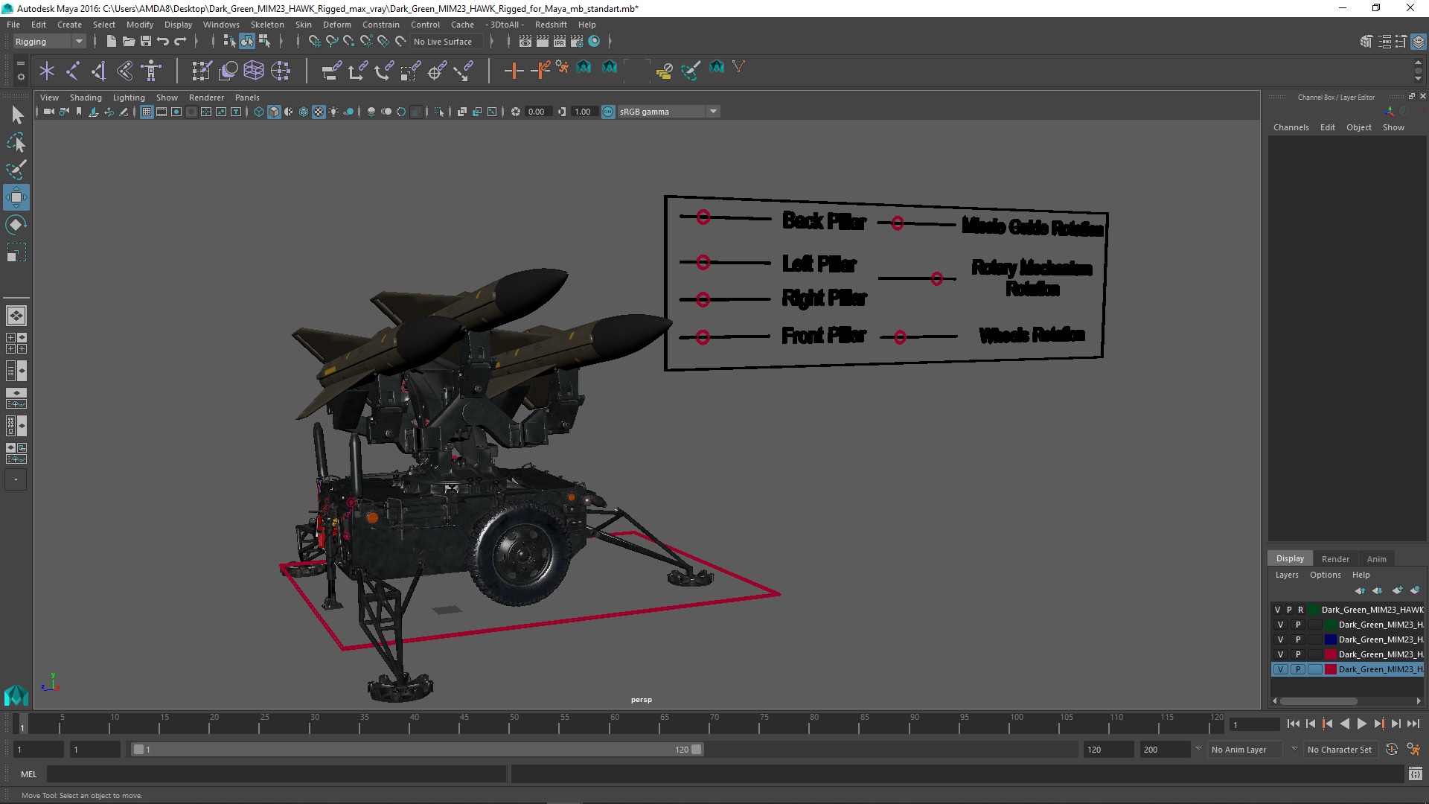Select the Rotate tool in toolbox
This screenshot has height=804, width=1429.
coord(17,225)
